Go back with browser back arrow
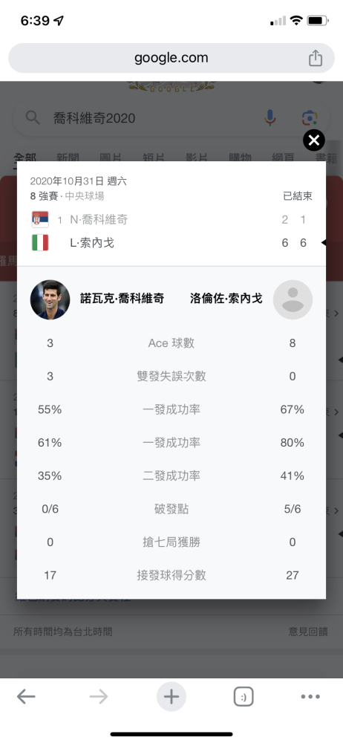Screen dimensions: 343x743 point(26,697)
